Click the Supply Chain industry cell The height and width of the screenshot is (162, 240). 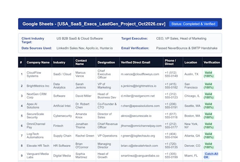click(63, 136)
